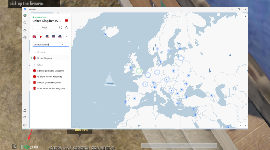Open the VPN globe tab in sidebar
This screenshot has height=150, width=270.
point(25,16)
